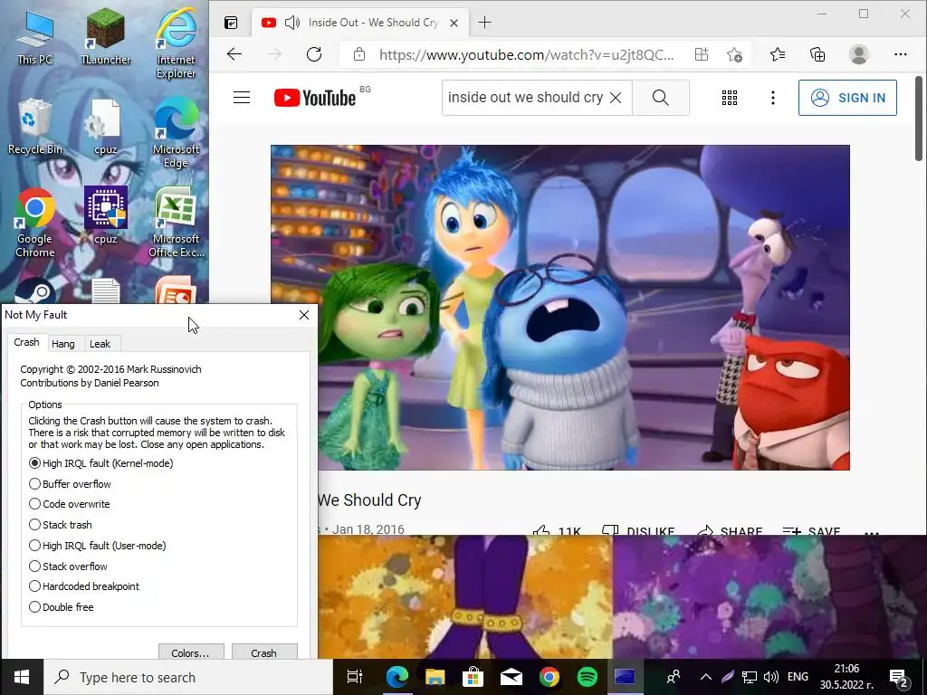Go to YouTube home via logo

(315, 98)
